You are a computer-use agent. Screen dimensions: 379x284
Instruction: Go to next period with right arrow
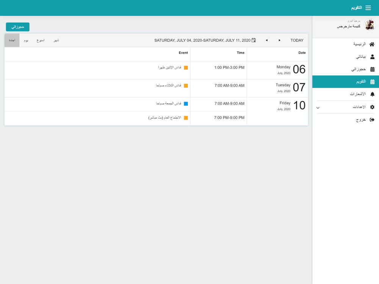(279, 41)
